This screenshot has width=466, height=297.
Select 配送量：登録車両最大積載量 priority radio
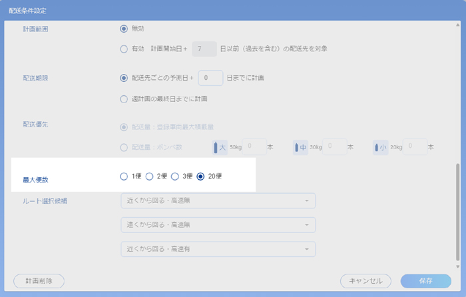(124, 127)
